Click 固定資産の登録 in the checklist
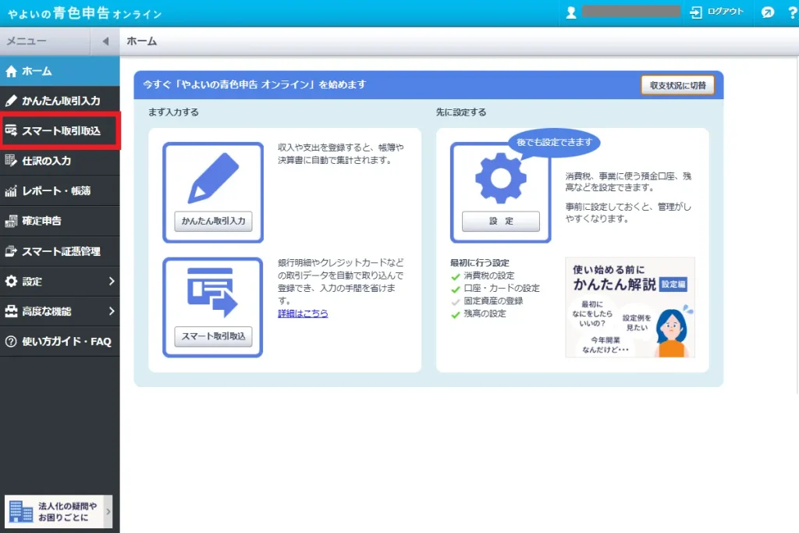 [x=493, y=301]
